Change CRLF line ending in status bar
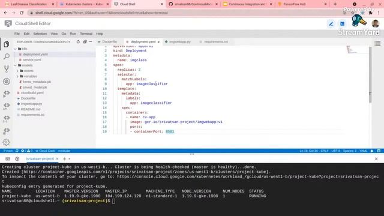Screen dimensions: 384x216 pyautogui.click(x=325, y=151)
